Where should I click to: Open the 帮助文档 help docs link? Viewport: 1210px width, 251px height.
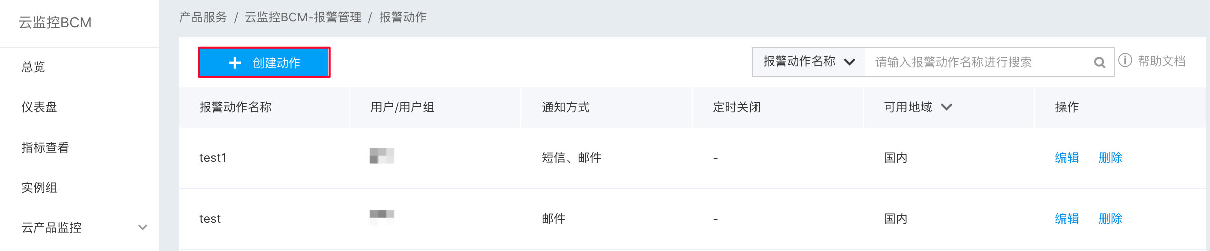click(x=1162, y=61)
